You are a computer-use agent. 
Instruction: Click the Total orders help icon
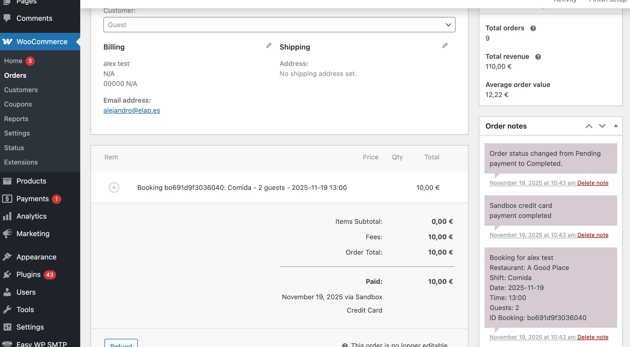[533, 28]
